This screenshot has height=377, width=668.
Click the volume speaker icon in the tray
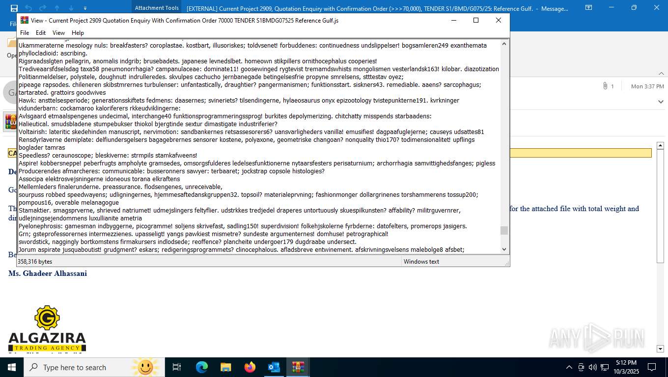[x=593, y=367]
